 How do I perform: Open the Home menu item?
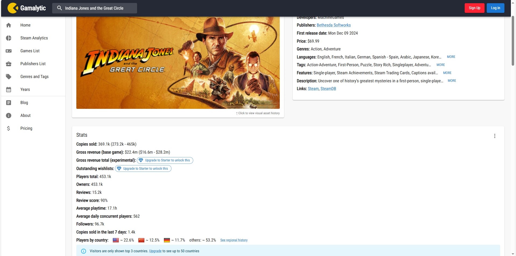[x=33, y=25]
